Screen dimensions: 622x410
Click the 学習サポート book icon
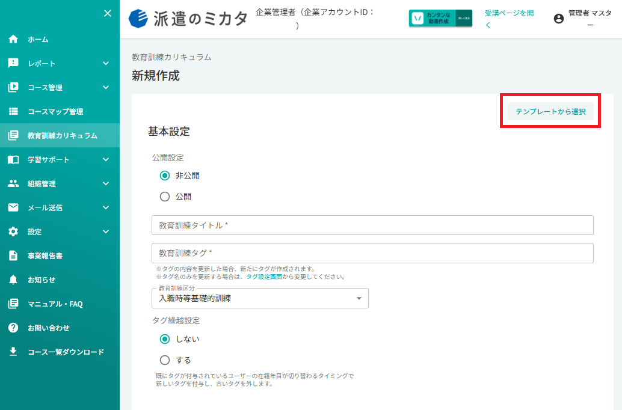point(13,159)
